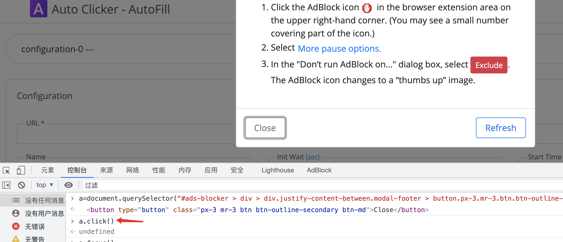This screenshot has height=242, width=563.
Task: Click the a.click() console entry
Action: tap(96, 221)
